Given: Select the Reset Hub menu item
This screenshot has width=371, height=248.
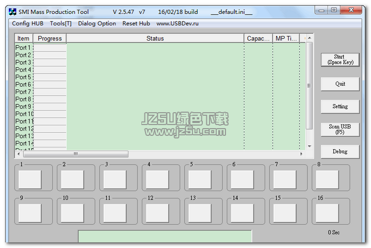Looking at the screenshot, I should [136, 24].
